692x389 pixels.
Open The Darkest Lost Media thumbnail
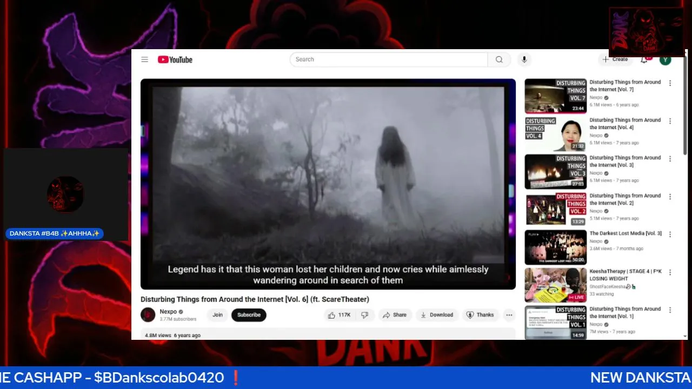[x=556, y=247]
